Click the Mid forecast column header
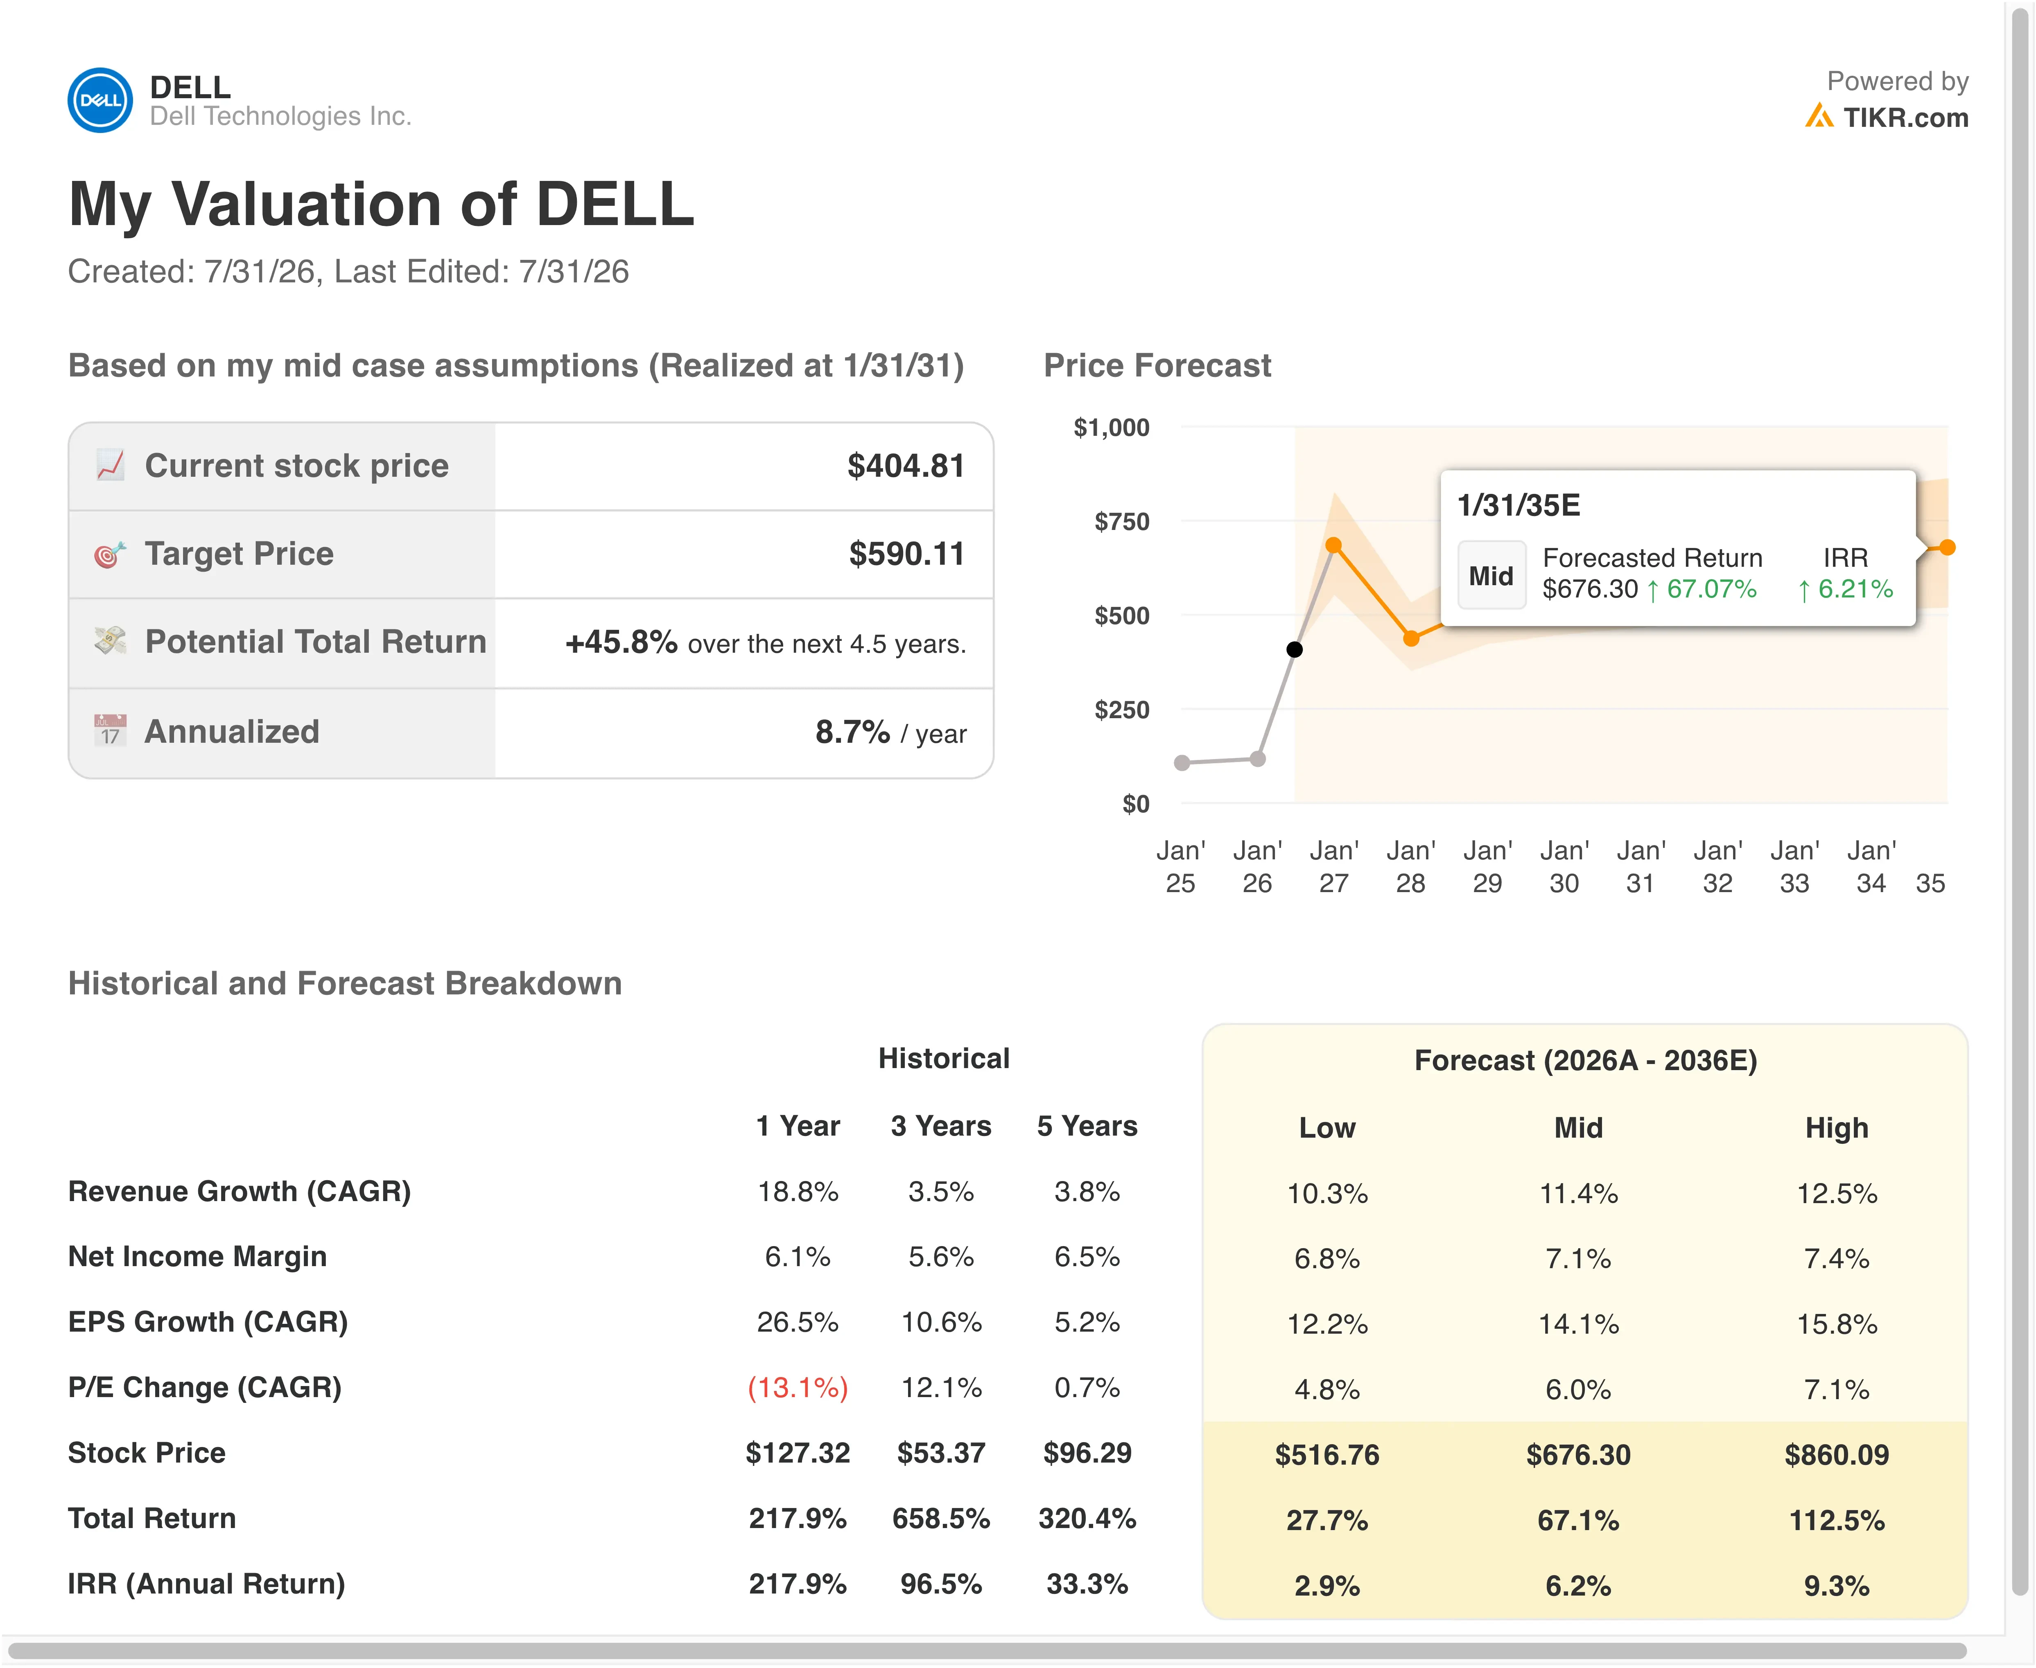2036x1668 pixels. (1578, 1128)
